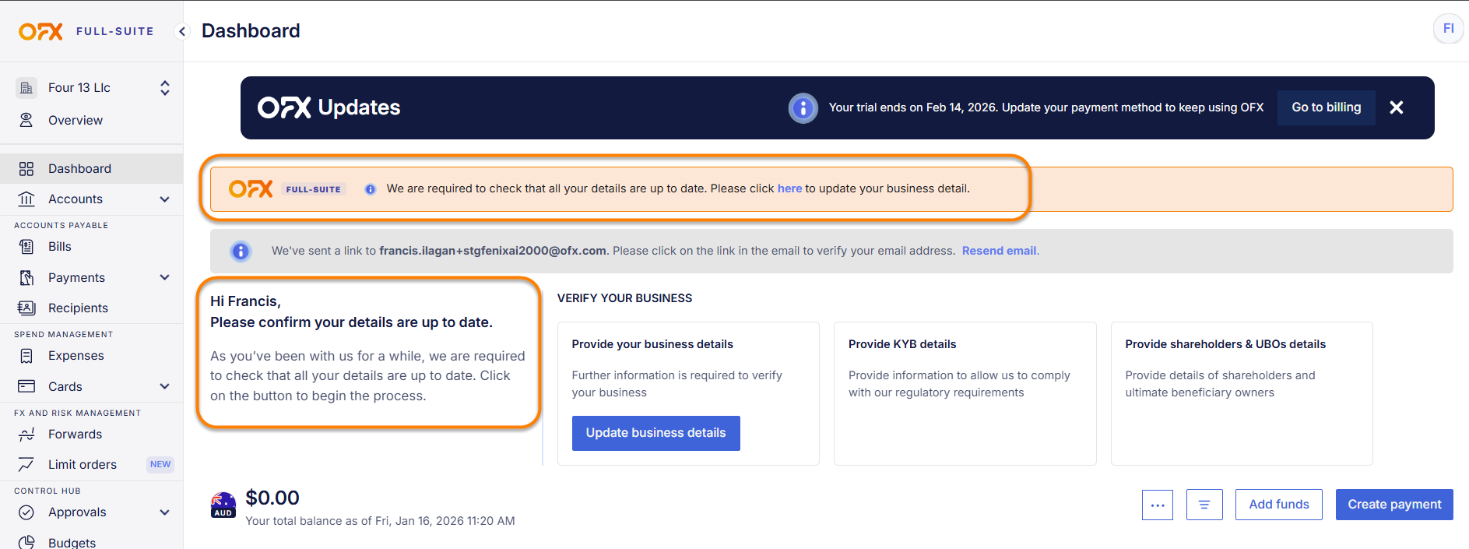Click the Budgets pie icon
This screenshot has height=549, width=1469.
(x=26, y=542)
